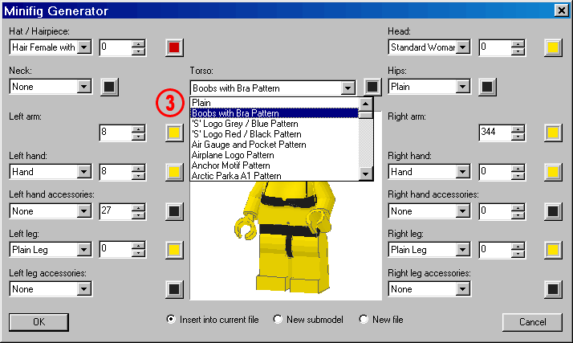Click the black Hips color swatch
573x343 pixels.
tap(487, 87)
